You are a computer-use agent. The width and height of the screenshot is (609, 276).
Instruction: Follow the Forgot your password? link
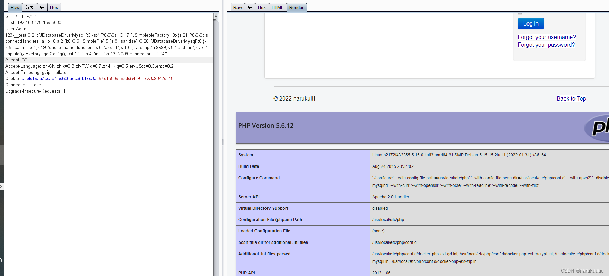point(546,45)
